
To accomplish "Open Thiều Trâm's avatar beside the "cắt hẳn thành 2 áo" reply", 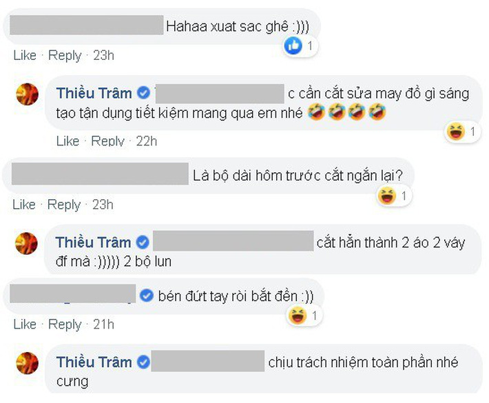I will point(28,243).
